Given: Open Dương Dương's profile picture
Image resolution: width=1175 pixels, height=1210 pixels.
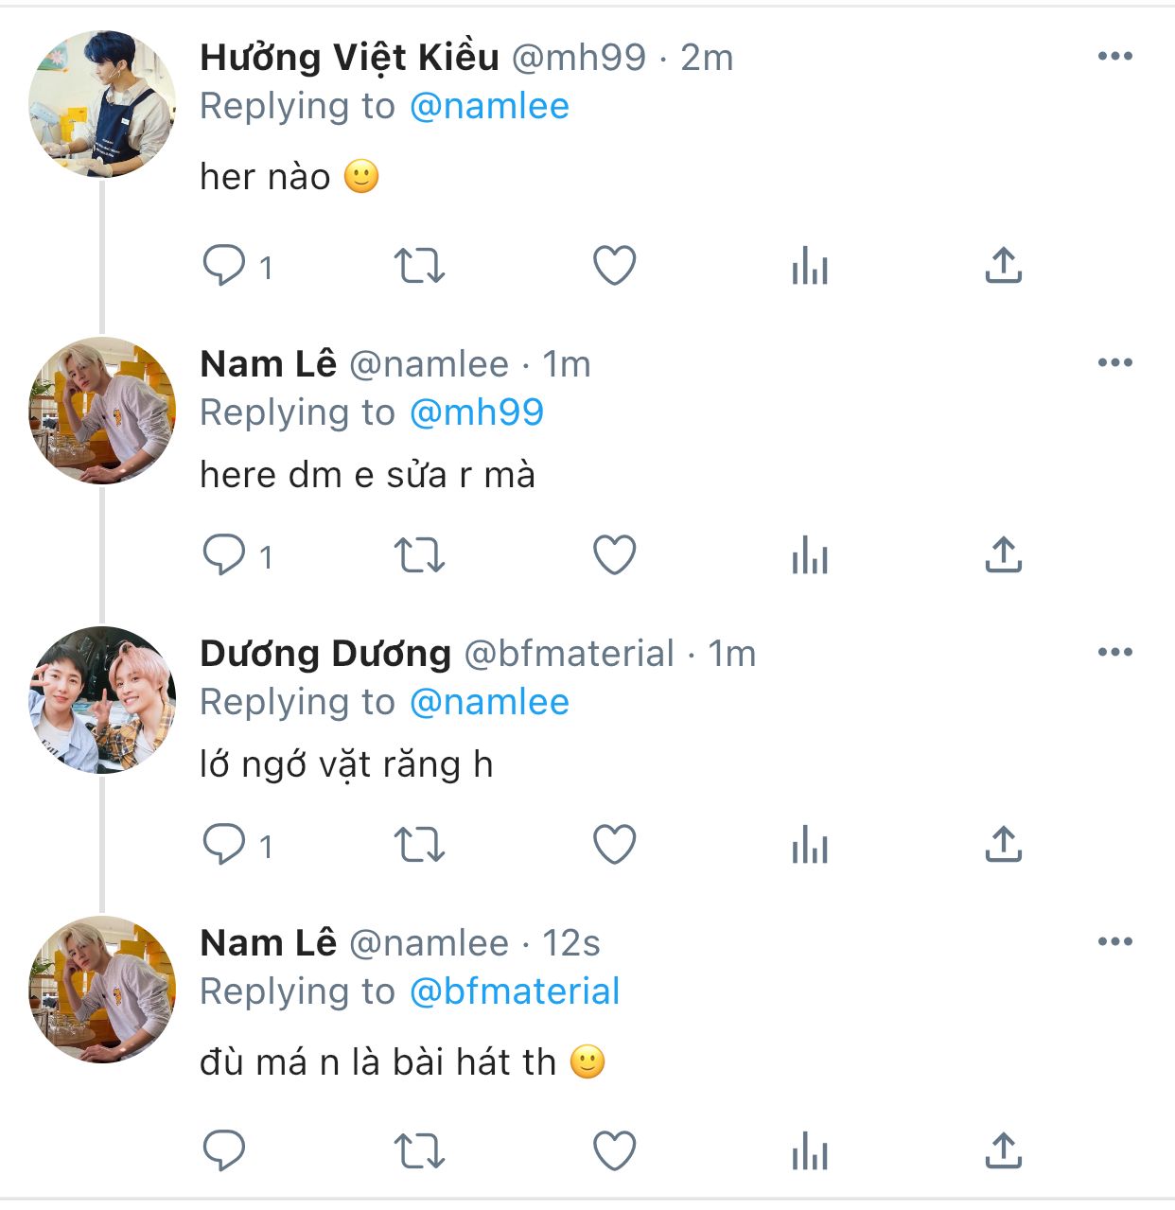Looking at the screenshot, I should coord(102,700).
